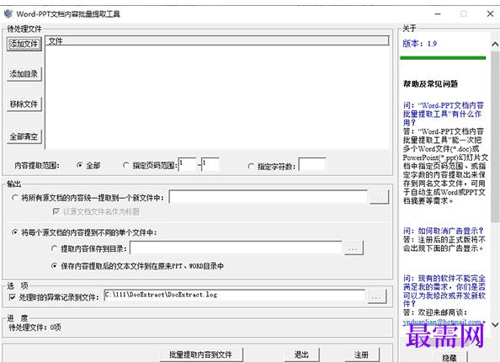Click the 添加文件 button
The image size is (500, 362).
24,44
